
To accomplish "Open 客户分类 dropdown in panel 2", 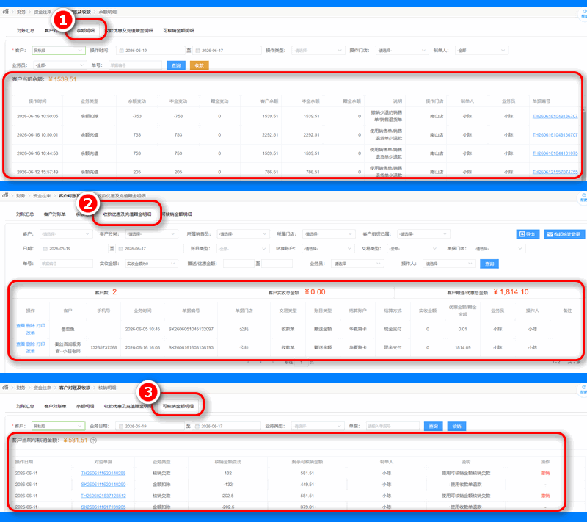I will pos(151,234).
